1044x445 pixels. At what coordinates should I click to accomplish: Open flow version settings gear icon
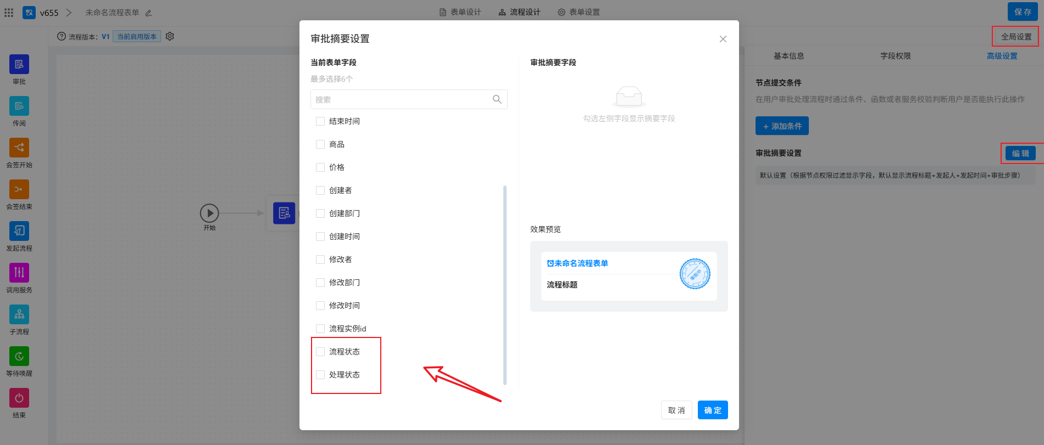tap(170, 36)
